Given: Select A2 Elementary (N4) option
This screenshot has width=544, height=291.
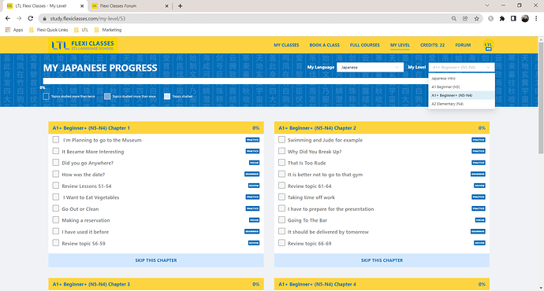Looking at the screenshot, I should click(x=461, y=104).
